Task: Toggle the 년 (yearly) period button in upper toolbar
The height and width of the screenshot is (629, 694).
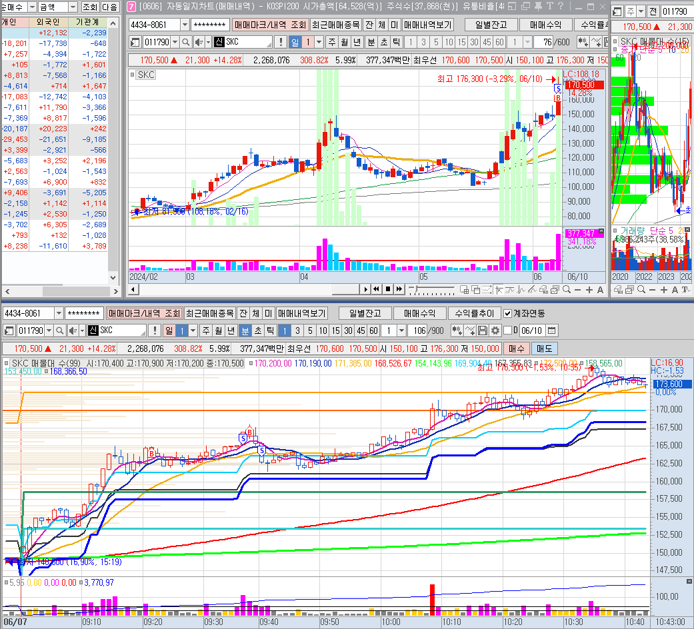Action: click(357, 42)
